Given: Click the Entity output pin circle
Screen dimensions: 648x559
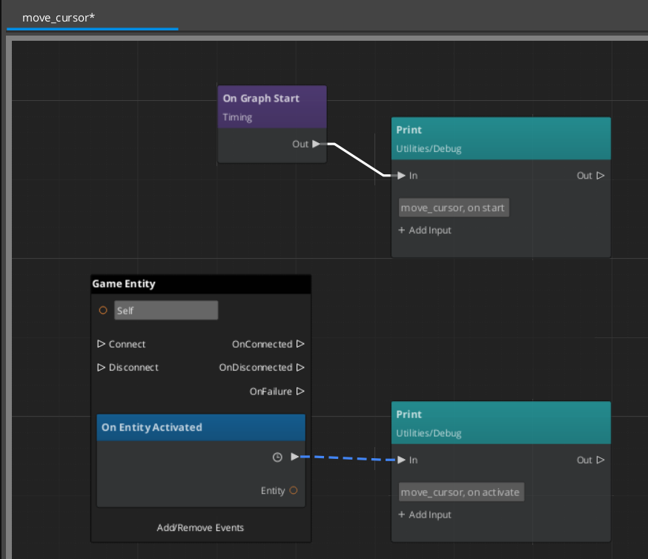Looking at the screenshot, I should coord(294,490).
